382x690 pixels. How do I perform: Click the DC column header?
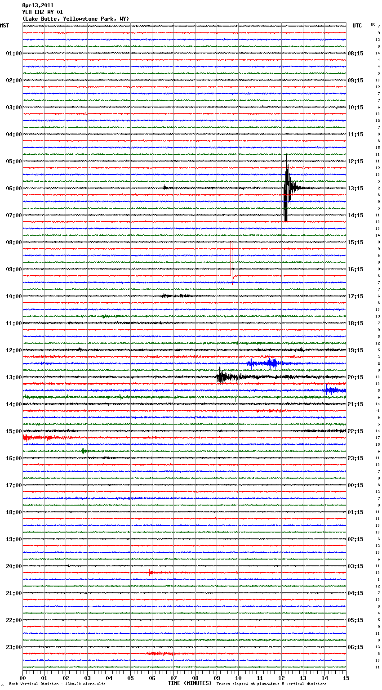373,24
